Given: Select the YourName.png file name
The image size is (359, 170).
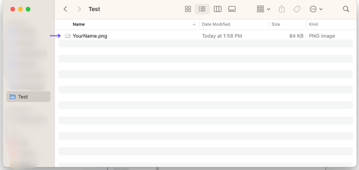Looking at the screenshot, I should [x=90, y=36].
